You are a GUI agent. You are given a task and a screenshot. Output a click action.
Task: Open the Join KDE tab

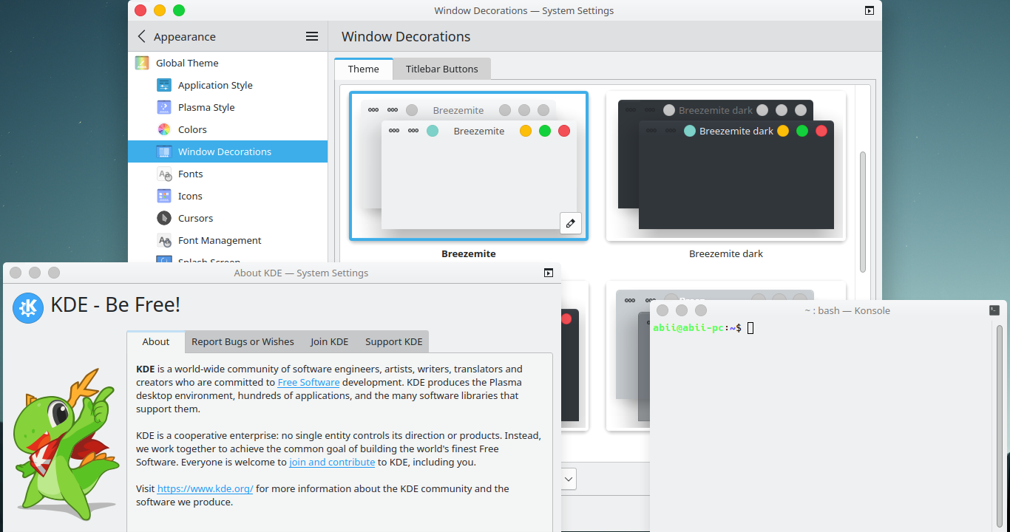click(329, 341)
